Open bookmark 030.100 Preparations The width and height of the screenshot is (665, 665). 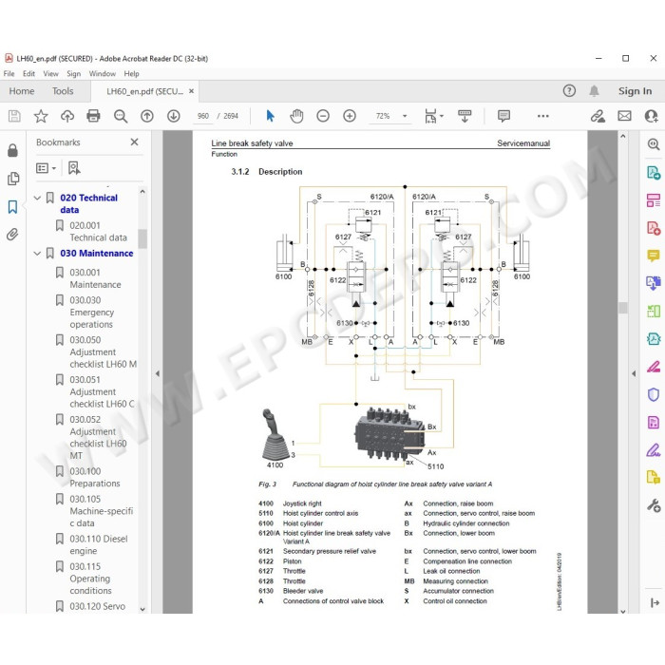click(x=95, y=477)
